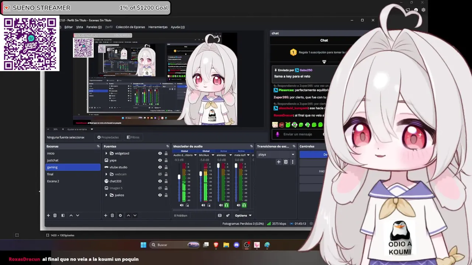The height and width of the screenshot is (265, 472).
Task: Hide the yape source
Action: pyautogui.click(x=160, y=160)
